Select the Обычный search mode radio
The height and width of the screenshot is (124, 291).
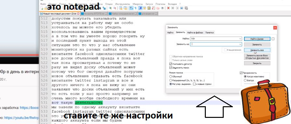[171, 77]
